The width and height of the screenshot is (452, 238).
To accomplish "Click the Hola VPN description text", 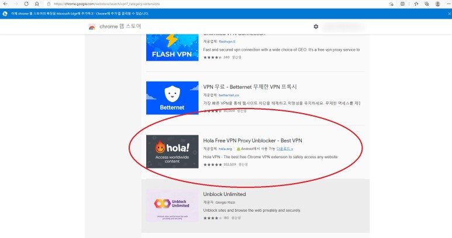I will coord(270,157).
